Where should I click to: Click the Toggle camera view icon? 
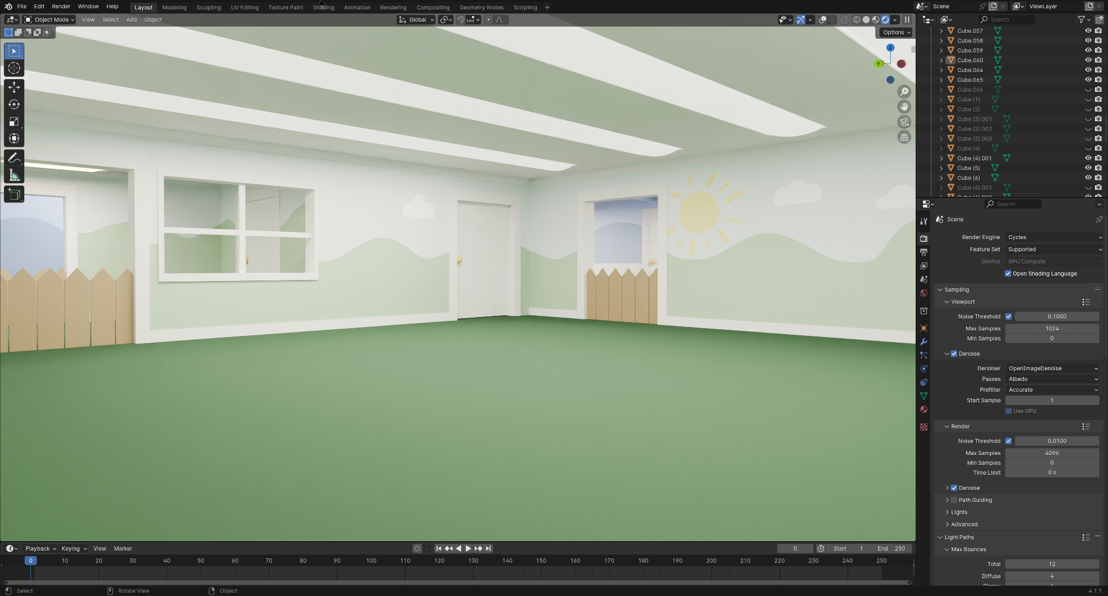904,122
